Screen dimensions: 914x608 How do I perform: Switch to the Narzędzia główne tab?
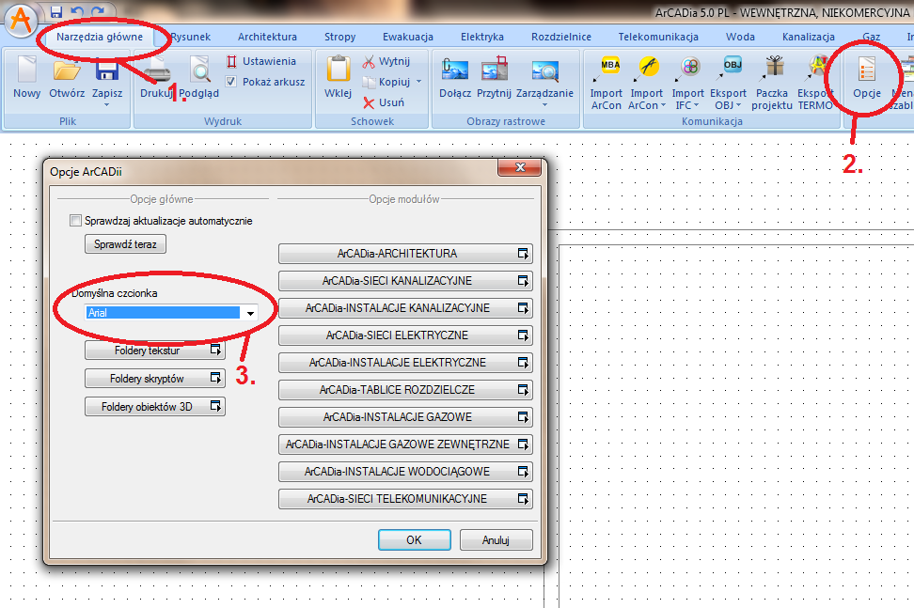click(x=100, y=37)
